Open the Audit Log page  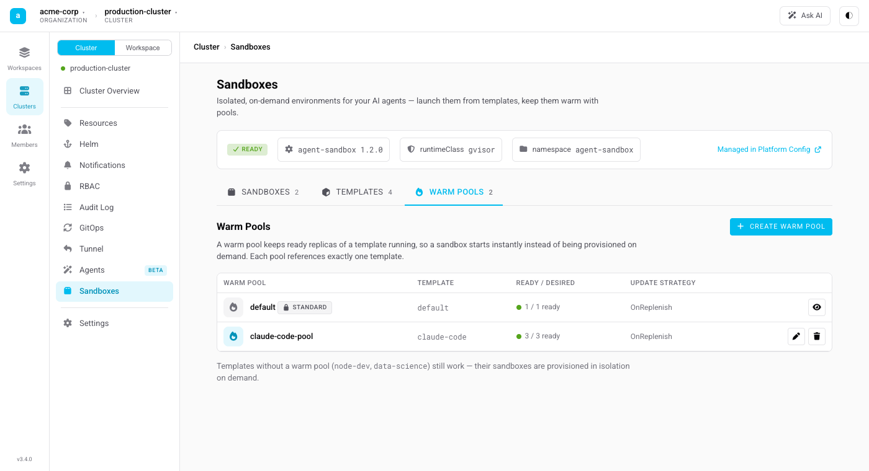tap(114, 208)
